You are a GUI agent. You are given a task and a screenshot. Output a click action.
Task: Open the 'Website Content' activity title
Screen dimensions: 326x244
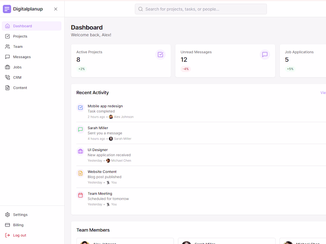point(102,171)
